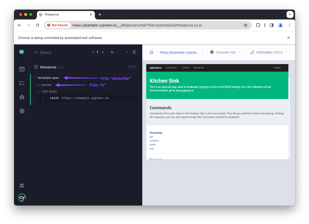Follow the Cypress.io link in the banner

pyautogui.click(x=205, y=87)
